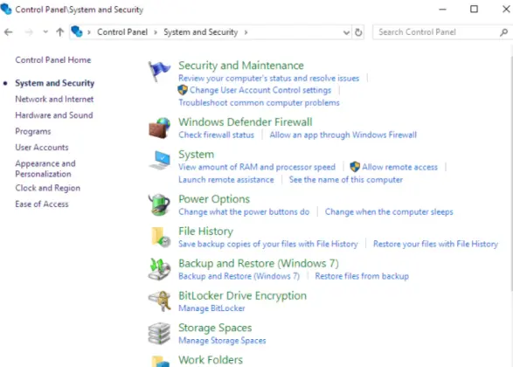Open User Accounts category
This screenshot has height=367, width=513.
tap(42, 148)
